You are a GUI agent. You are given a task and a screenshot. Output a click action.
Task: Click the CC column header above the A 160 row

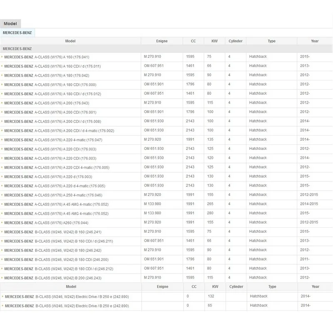pos(193,41)
